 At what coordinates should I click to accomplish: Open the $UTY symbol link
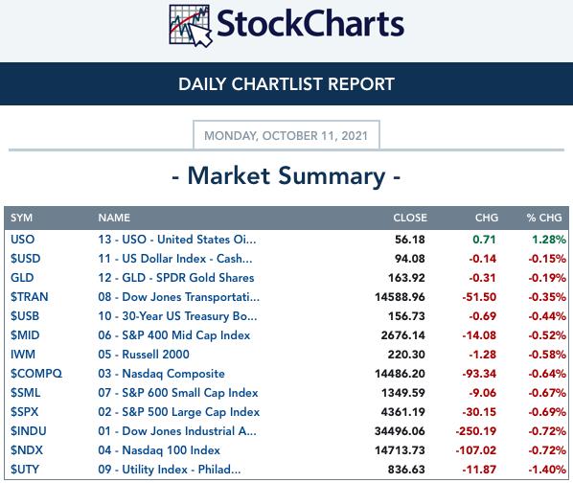click(x=25, y=470)
